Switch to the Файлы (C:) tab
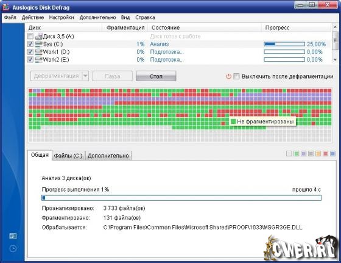The width and height of the screenshot is (341, 263). [68, 156]
